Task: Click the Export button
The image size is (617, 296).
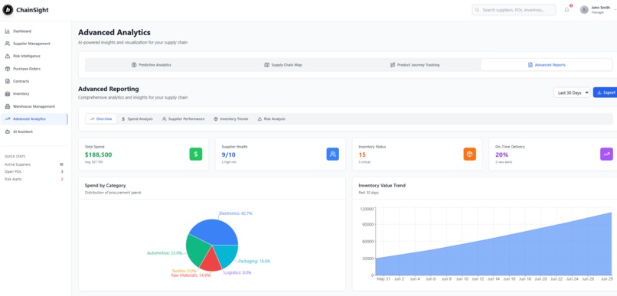Action: 606,93
